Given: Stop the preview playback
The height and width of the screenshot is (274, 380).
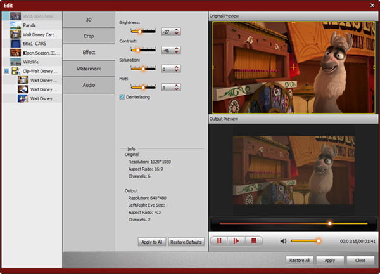Looking at the screenshot, I should (253, 241).
